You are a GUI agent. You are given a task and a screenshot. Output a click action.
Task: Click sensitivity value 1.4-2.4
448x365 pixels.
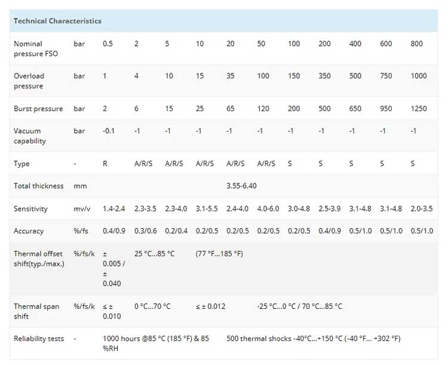point(113,208)
